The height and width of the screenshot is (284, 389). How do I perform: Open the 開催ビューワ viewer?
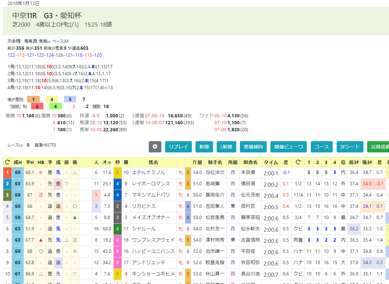click(x=289, y=147)
